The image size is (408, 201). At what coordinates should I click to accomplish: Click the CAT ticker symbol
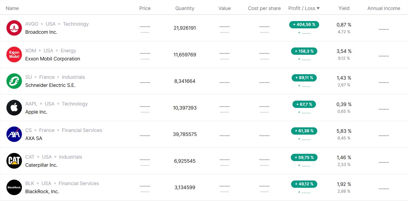30,157
